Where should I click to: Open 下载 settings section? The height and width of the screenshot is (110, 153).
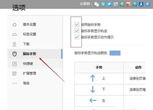[35, 44]
